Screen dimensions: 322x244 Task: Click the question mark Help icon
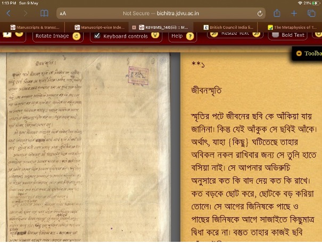191,36
